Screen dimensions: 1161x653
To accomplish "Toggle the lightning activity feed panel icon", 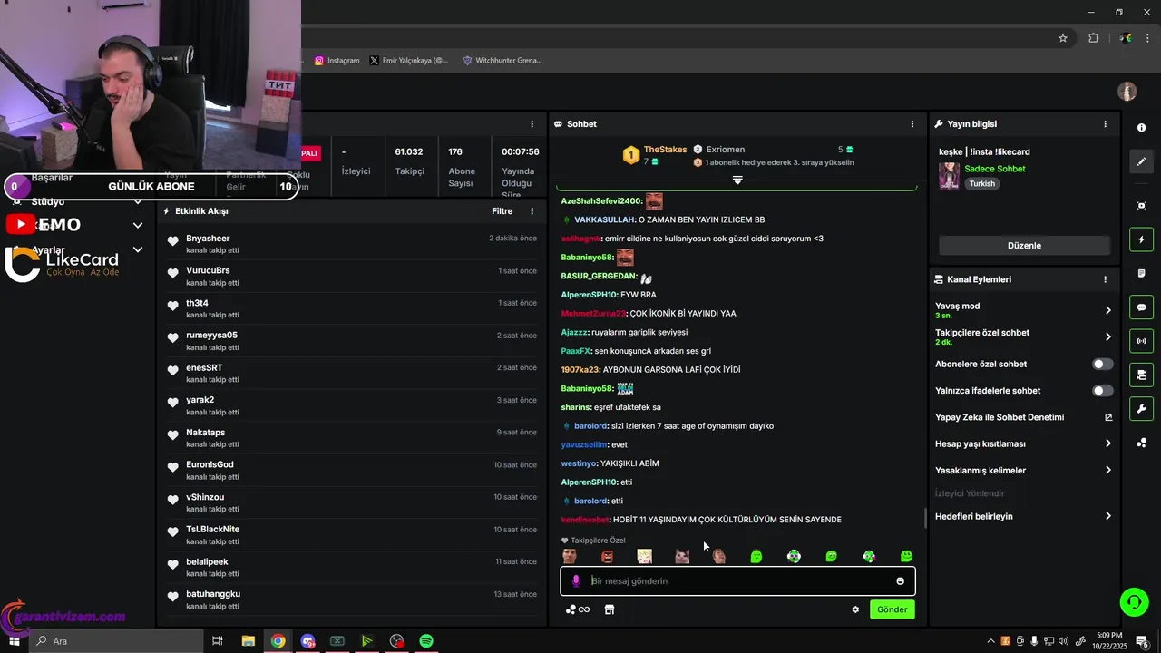I will [1141, 239].
